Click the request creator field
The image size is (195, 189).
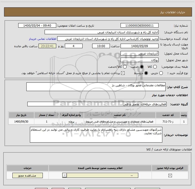[108, 39]
